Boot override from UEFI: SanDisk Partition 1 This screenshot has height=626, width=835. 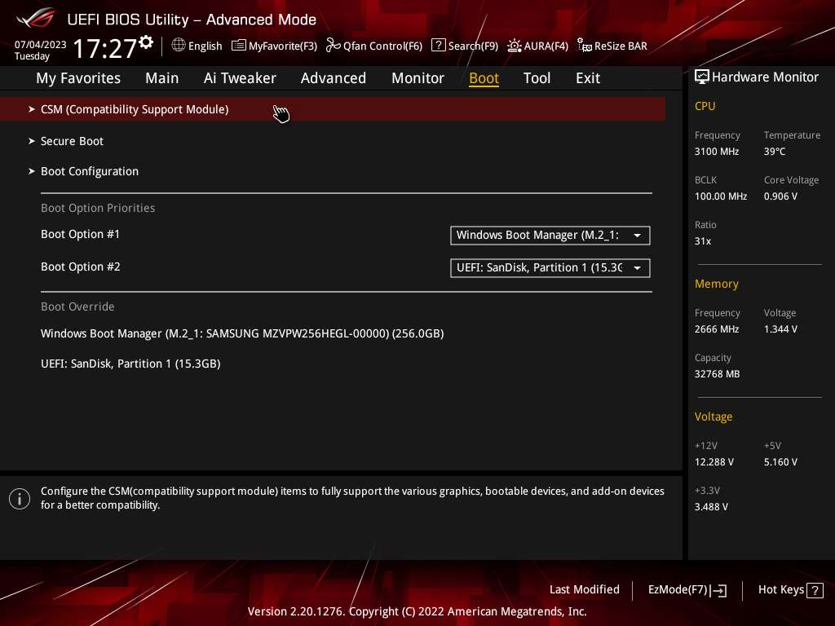coord(130,364)
